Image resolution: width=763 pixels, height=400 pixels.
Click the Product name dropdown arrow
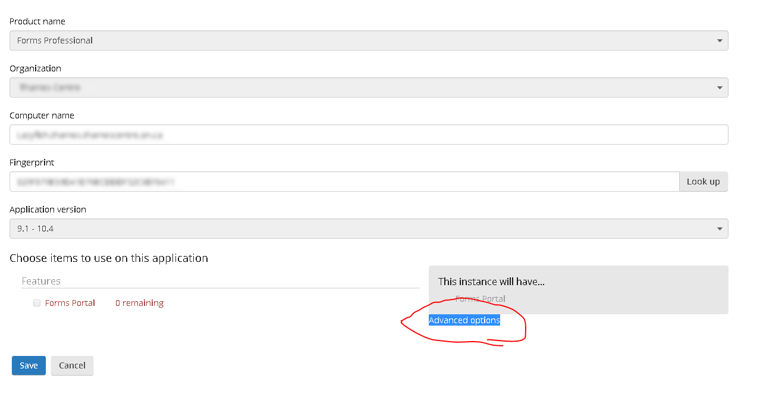pos(720,41)
